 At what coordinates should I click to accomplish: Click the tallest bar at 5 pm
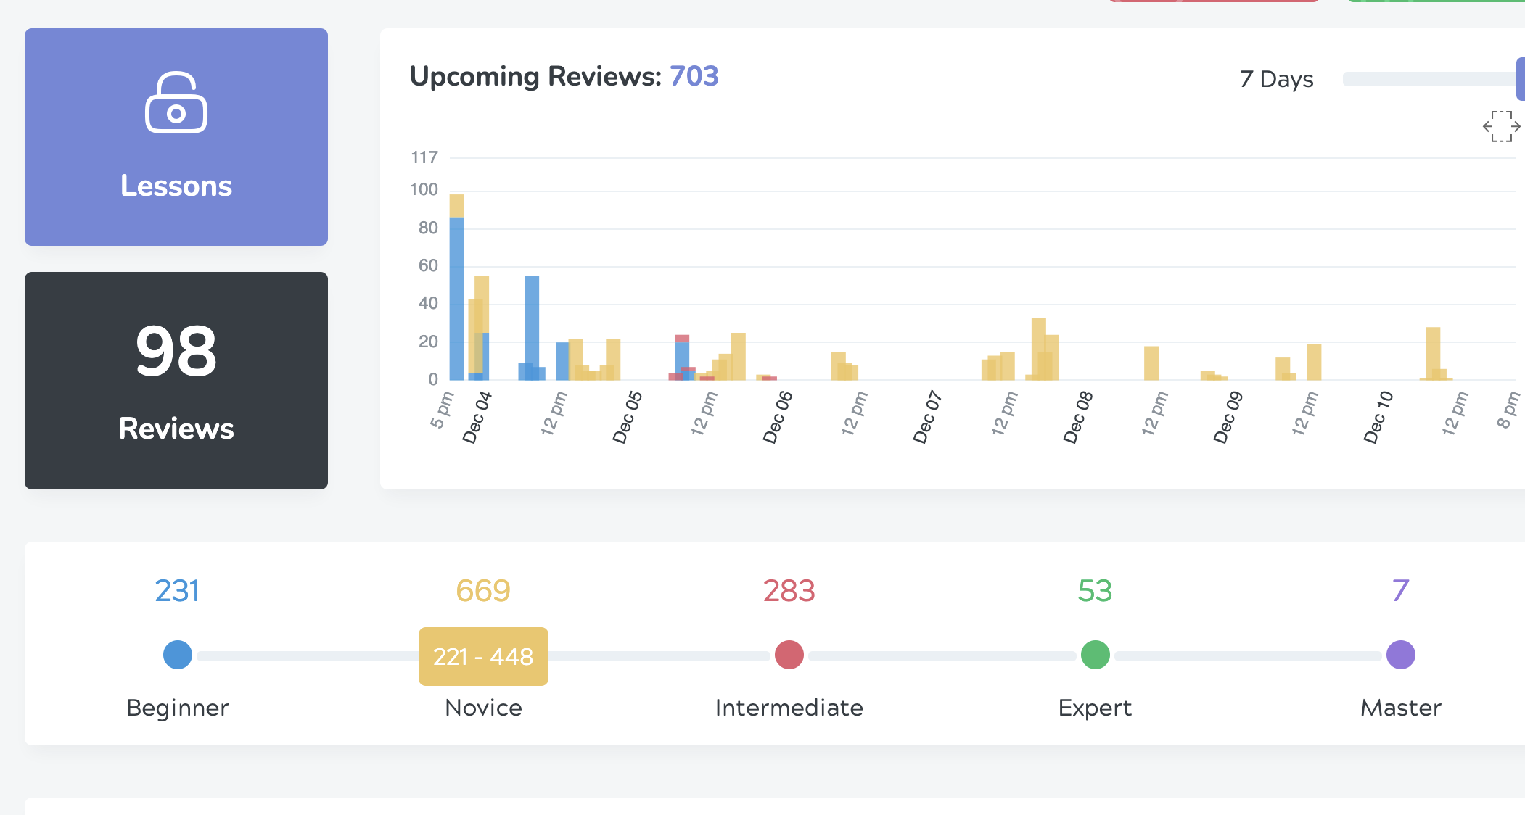(456, 290)
